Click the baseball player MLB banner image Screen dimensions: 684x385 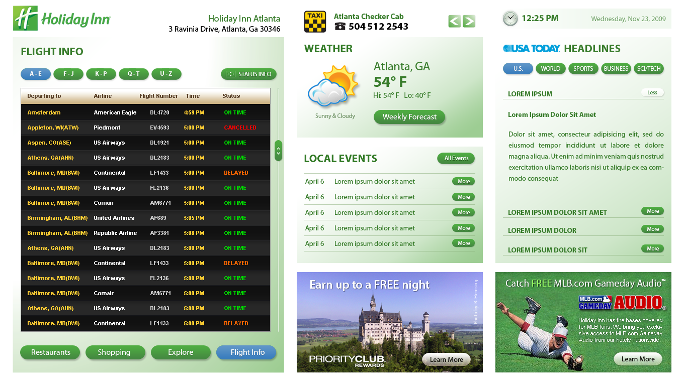[x=583, y=322]
